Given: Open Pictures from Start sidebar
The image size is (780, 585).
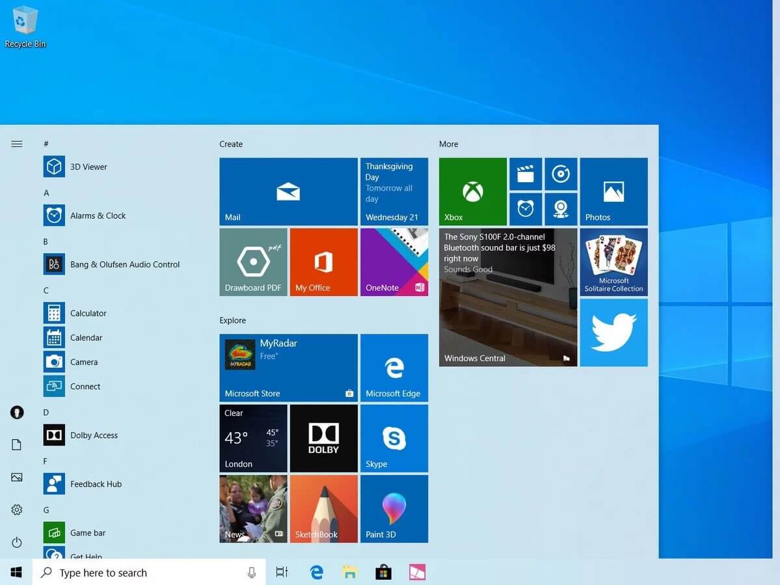Looking at the screenshot, I should (x=16, y=477).
